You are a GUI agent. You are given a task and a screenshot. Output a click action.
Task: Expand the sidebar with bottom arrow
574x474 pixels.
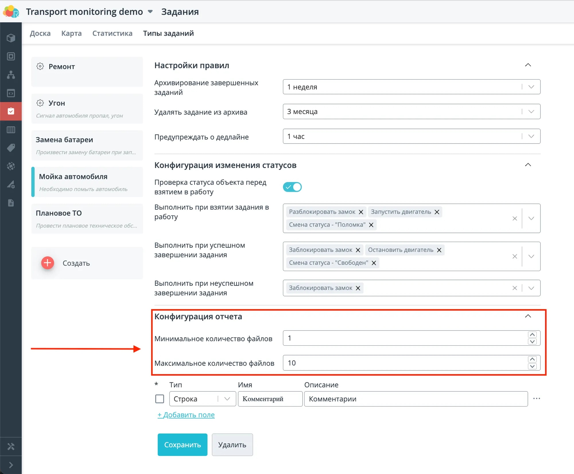coord(11,465)
